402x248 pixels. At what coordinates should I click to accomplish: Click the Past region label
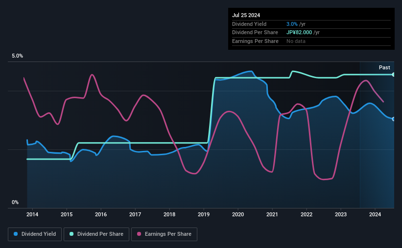tap(384, 67)
